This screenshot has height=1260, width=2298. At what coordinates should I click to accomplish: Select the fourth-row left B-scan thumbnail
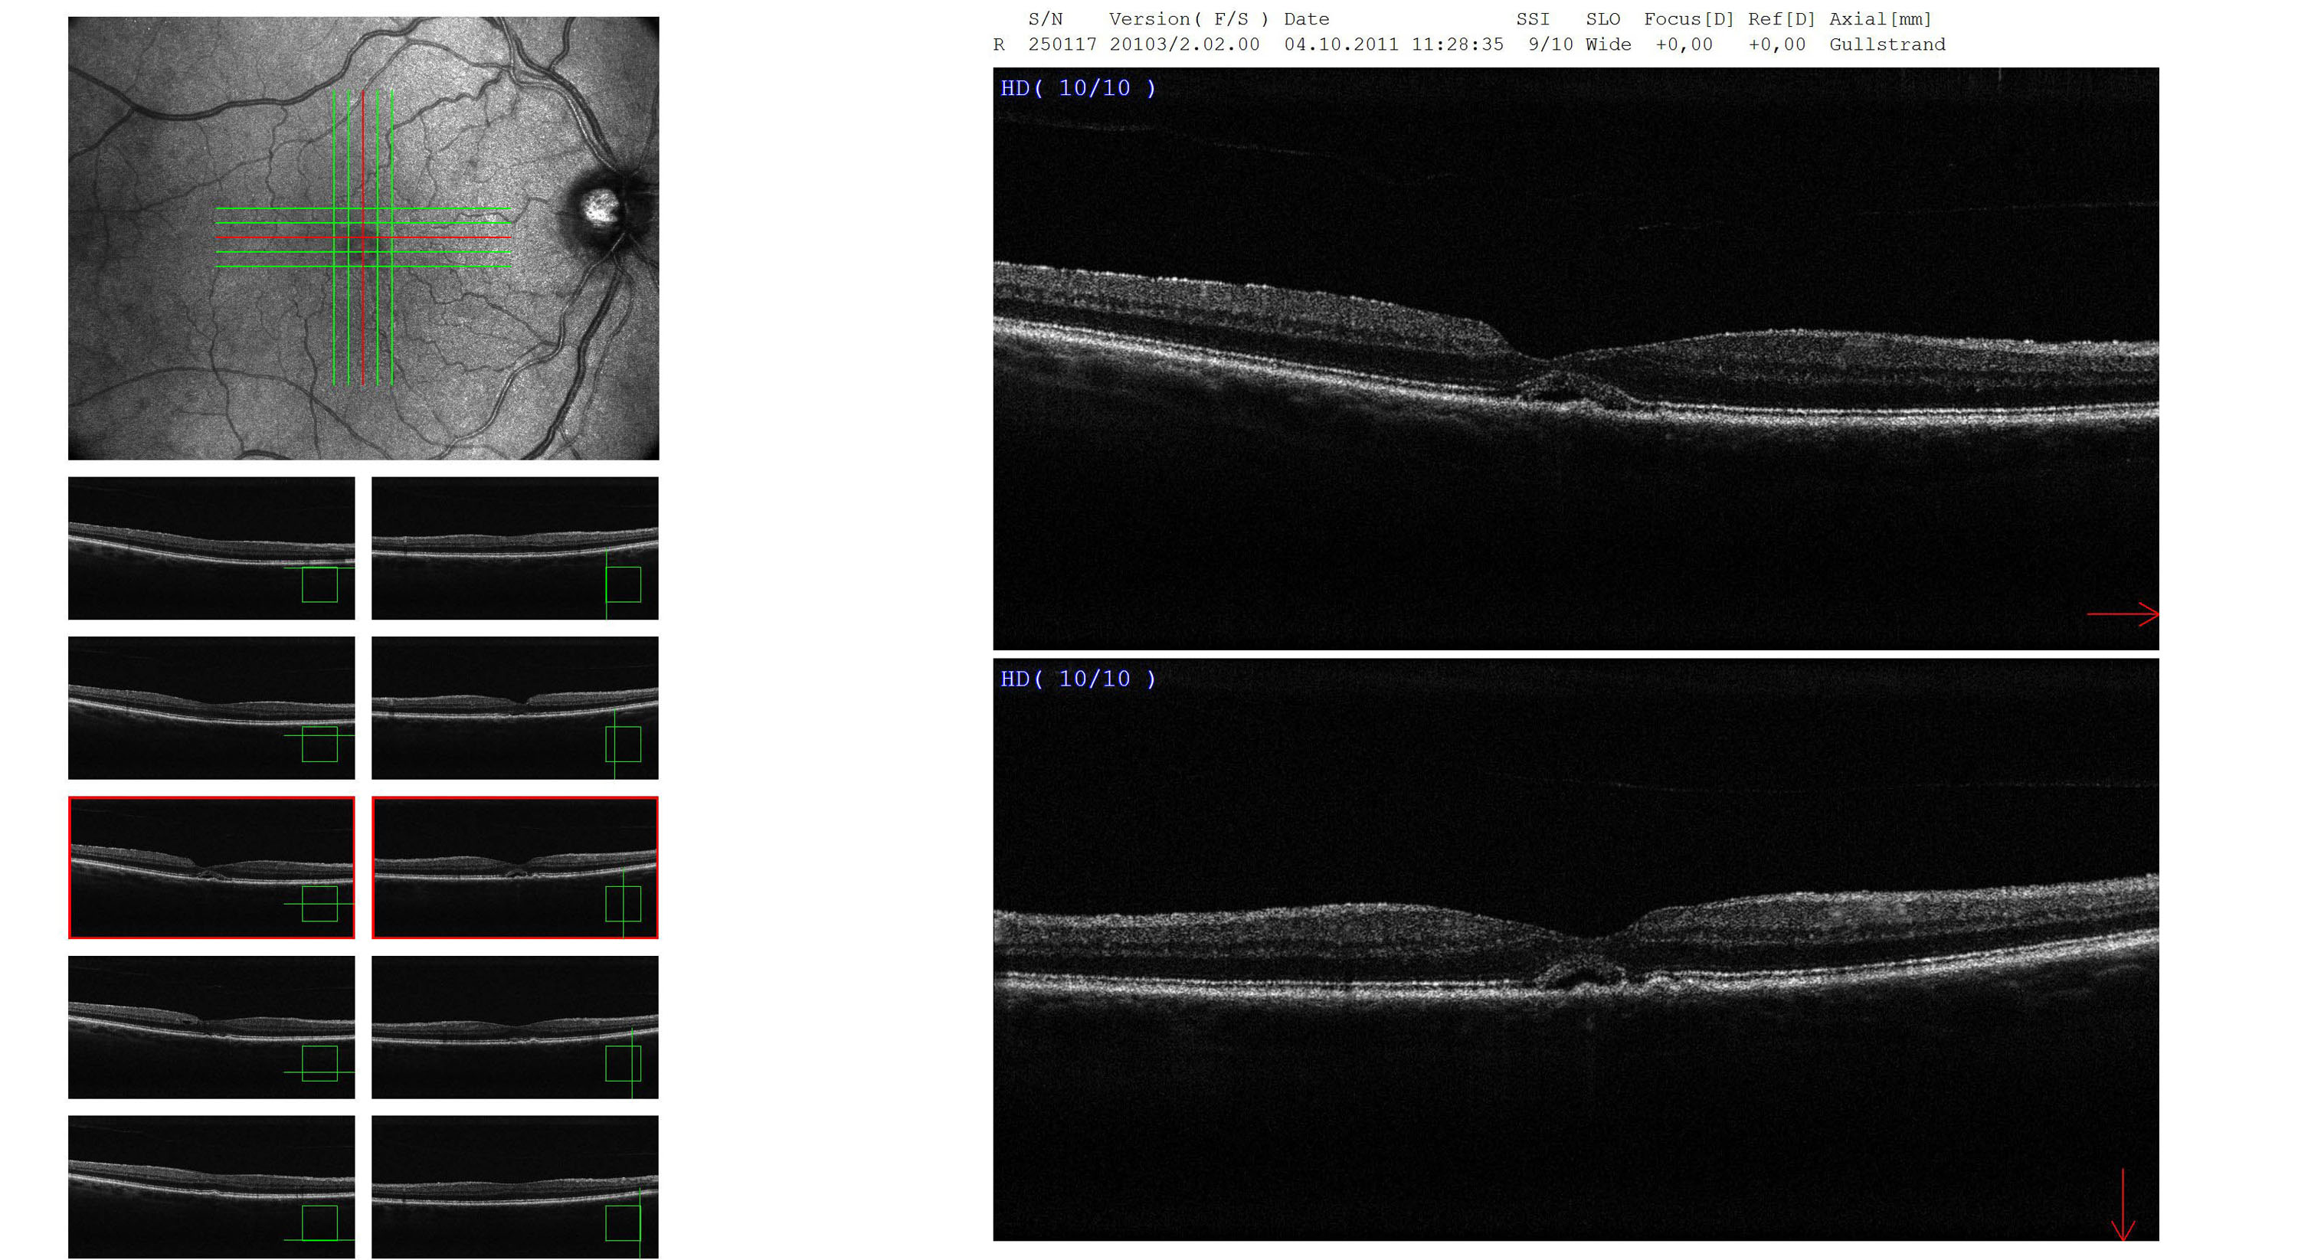211,1027
